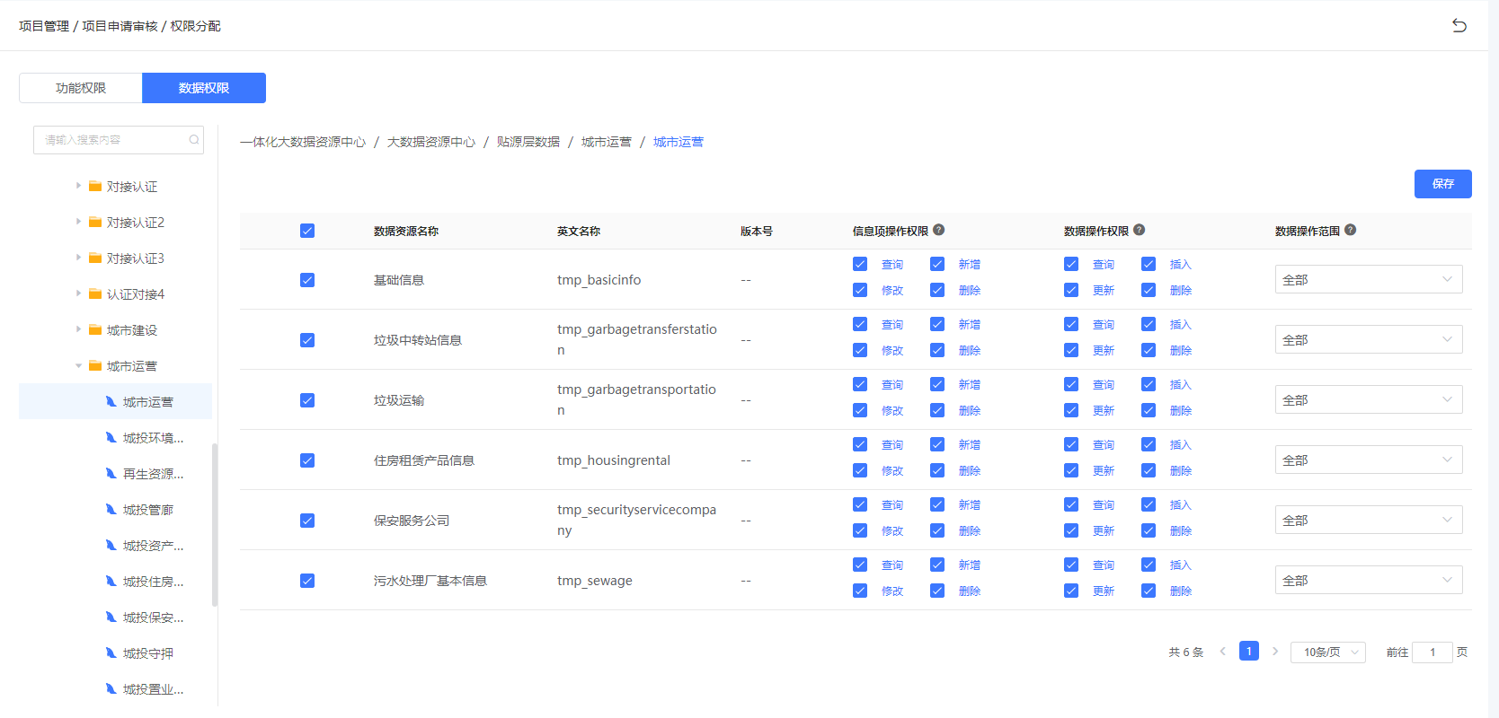This screenshot has width=1499, height=718.
Task: Click the leaf icon of 城投置业... item
Action: pos(111,688)
